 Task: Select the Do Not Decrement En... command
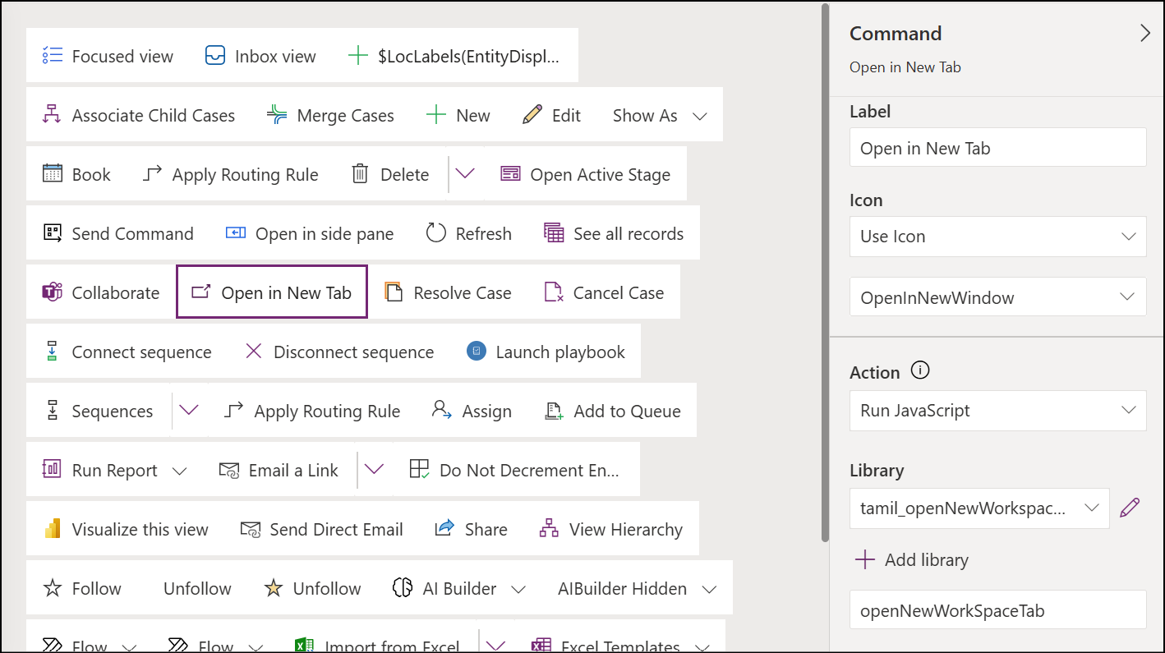(x=514, y=470)
